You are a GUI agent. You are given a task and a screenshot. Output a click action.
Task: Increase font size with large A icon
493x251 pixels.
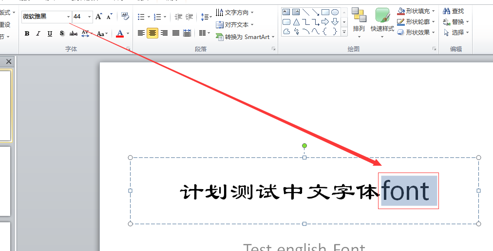tap(99, 17)
